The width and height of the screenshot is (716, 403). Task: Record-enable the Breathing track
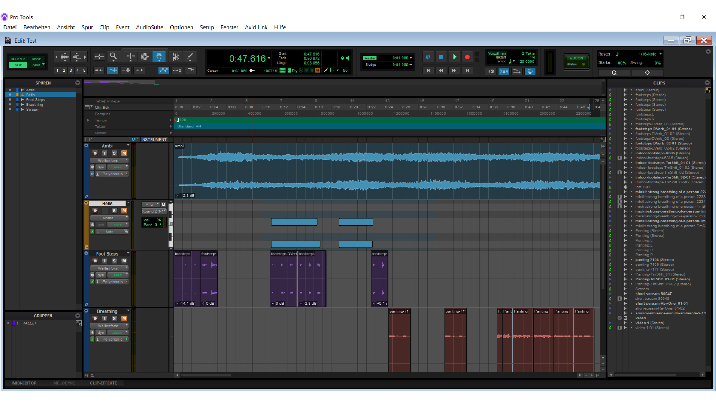pos(95,319)
